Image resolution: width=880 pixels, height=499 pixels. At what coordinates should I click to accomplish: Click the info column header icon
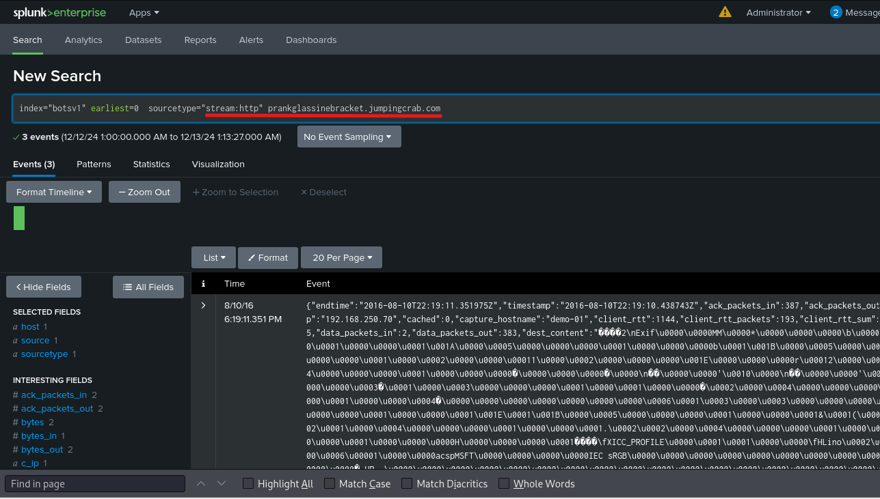coord(202,283)
